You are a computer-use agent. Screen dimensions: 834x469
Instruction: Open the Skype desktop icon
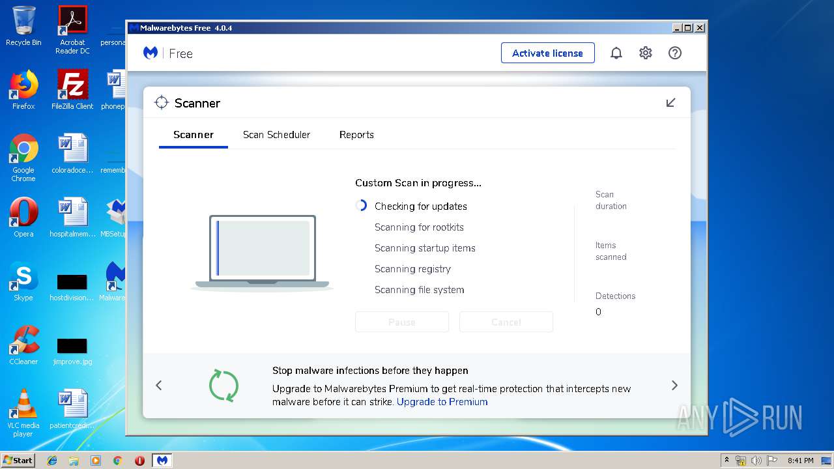point(23,281)
